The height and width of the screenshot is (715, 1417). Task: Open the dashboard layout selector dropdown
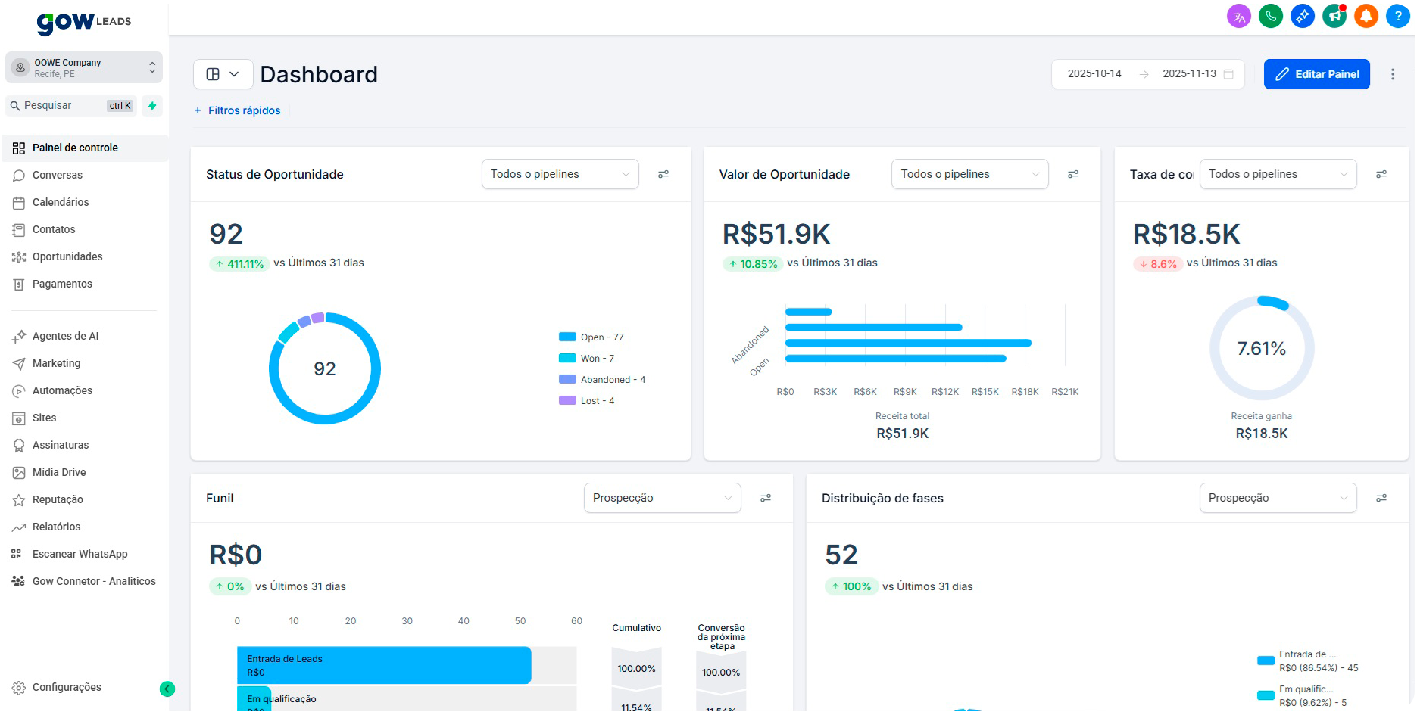[223, 74]
